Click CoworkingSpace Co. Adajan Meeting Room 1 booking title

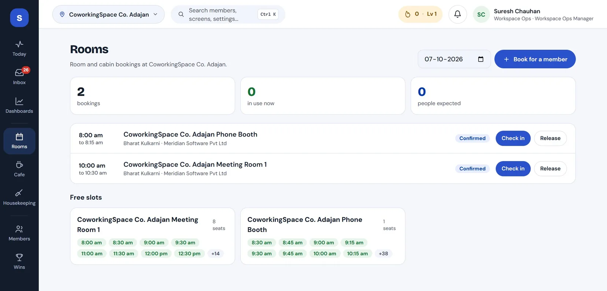point(195,164)
